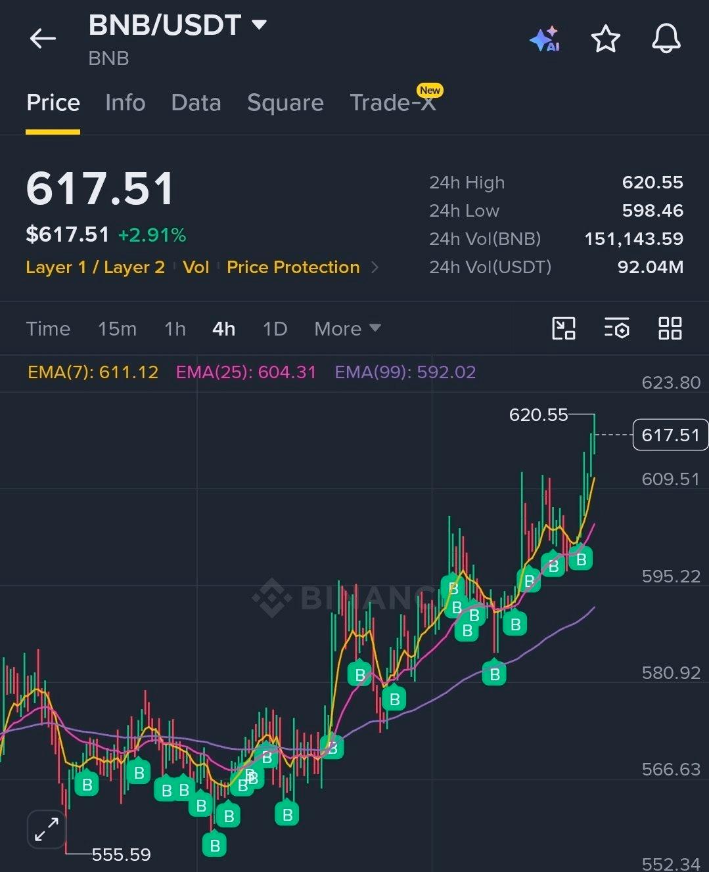Viewport: 709px width, 872px height.
Task: Tap the 24h Low value 598.46
Action: 652,211
